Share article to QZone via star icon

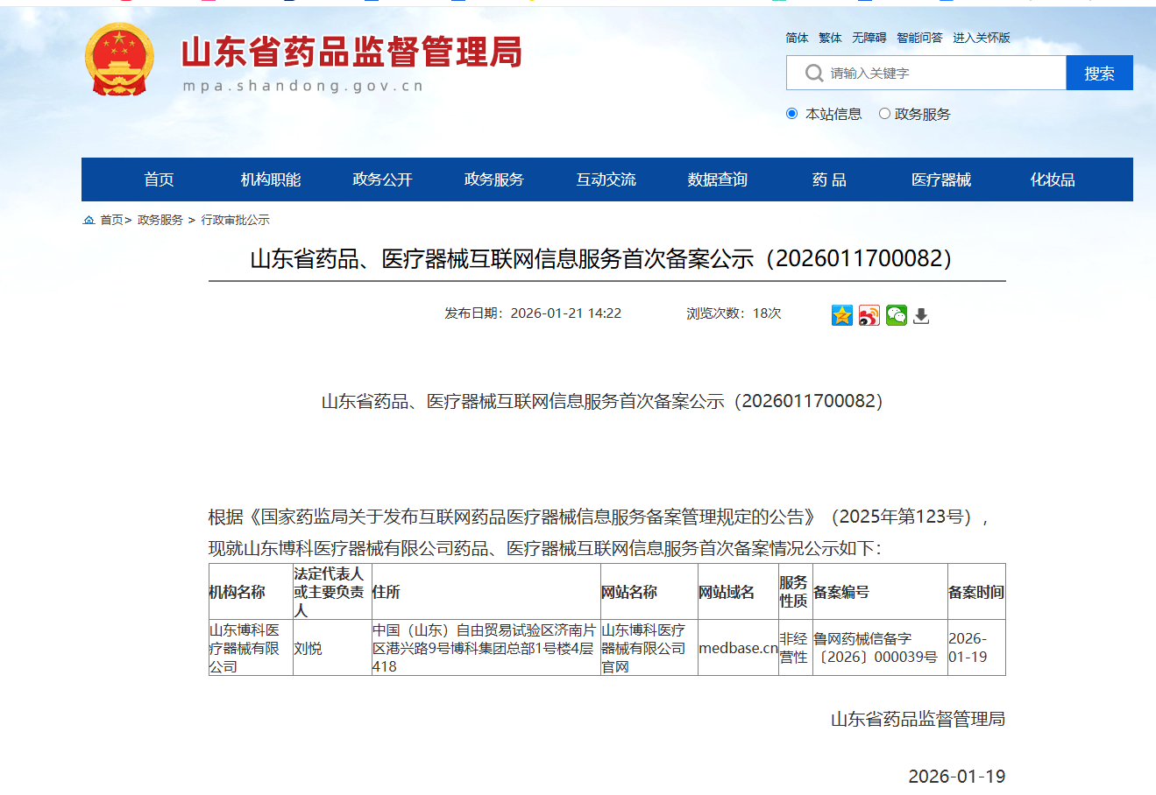click(842, 315)
